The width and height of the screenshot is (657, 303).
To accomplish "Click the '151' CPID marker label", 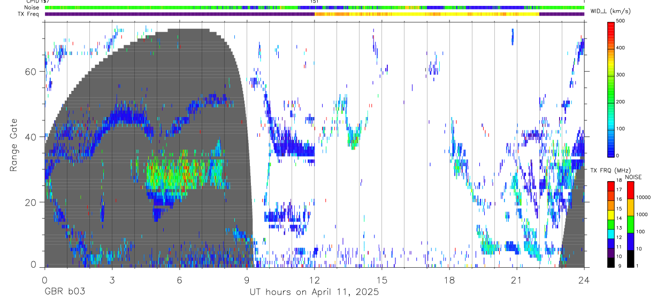I will (x=315, y=2).
